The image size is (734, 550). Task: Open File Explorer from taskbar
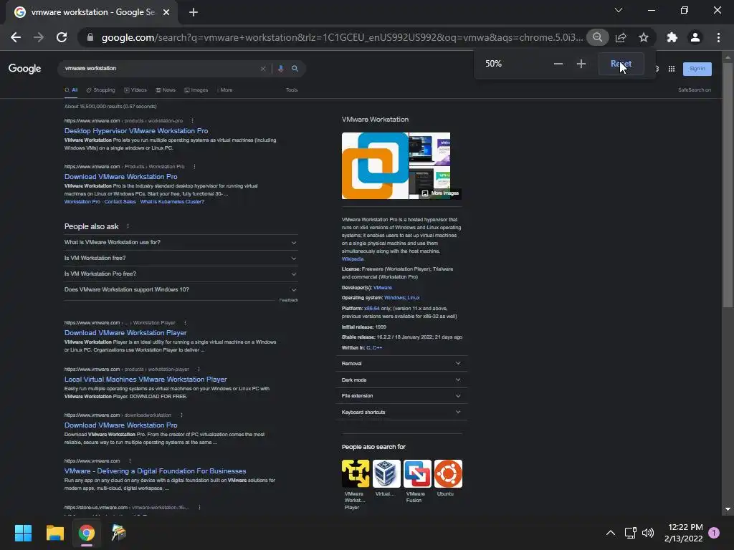pos(54,533)
